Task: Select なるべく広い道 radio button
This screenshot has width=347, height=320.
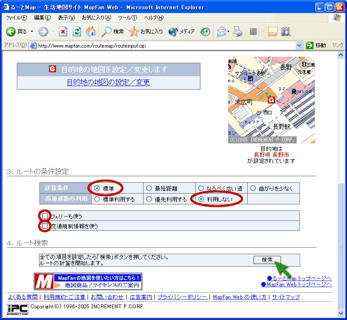Action: 201,188
